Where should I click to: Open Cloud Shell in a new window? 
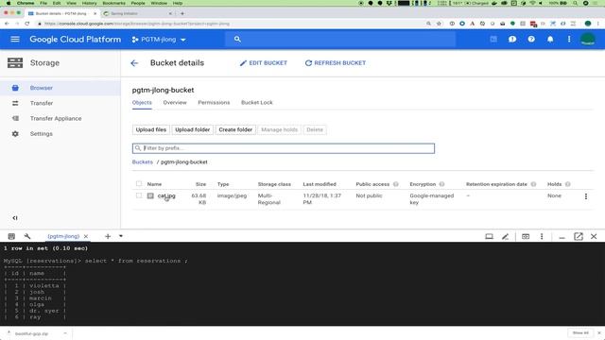tap(578, 237)
